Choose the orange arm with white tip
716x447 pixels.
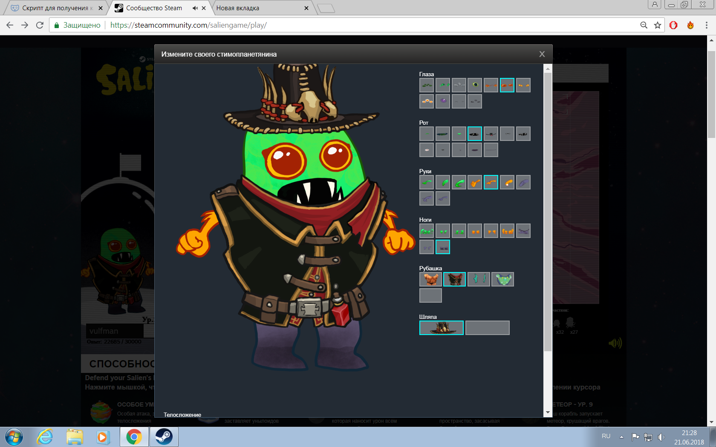pyautogui.click(x=507, y=182)
